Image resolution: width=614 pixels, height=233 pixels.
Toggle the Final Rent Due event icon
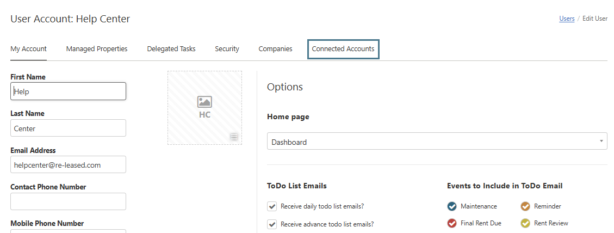pos(452,223)
